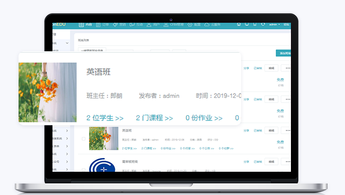Click 分享 in the topmost class row
This screenshot has height=195, width=345.
(246, 68)
